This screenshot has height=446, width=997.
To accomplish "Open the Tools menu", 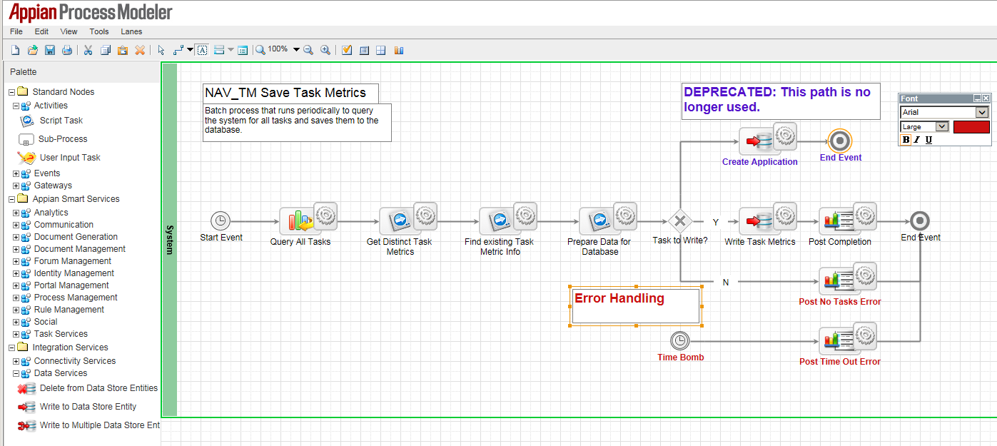I will (99, 31).
